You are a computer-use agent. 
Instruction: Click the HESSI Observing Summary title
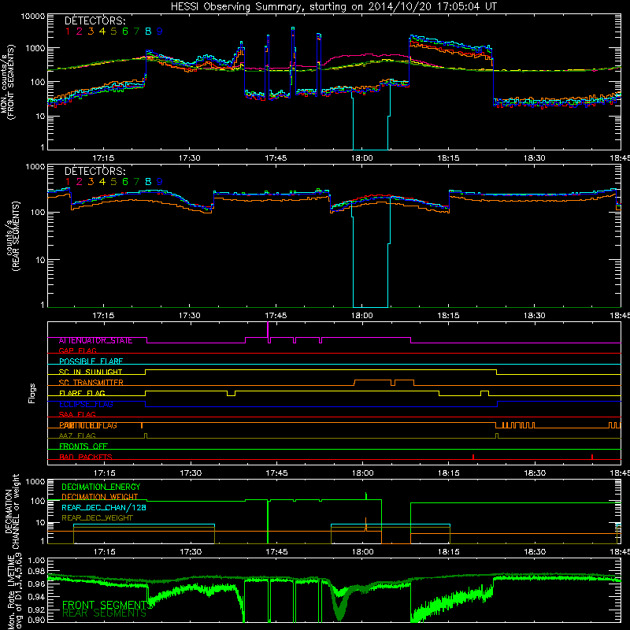[x=333, y=7]
